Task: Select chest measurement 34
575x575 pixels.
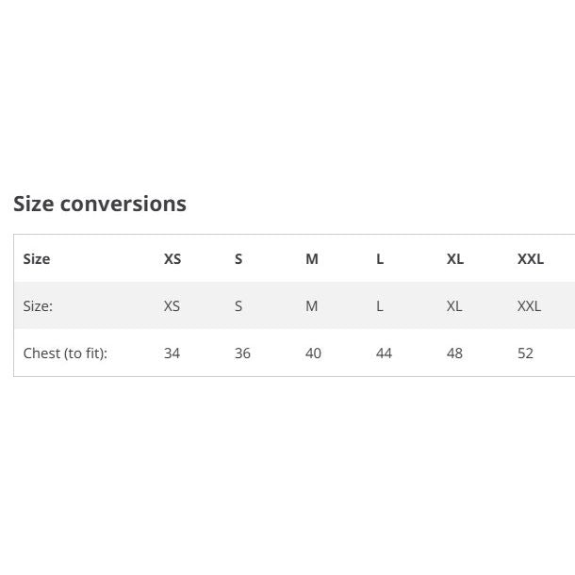Action: click(172, 353)
